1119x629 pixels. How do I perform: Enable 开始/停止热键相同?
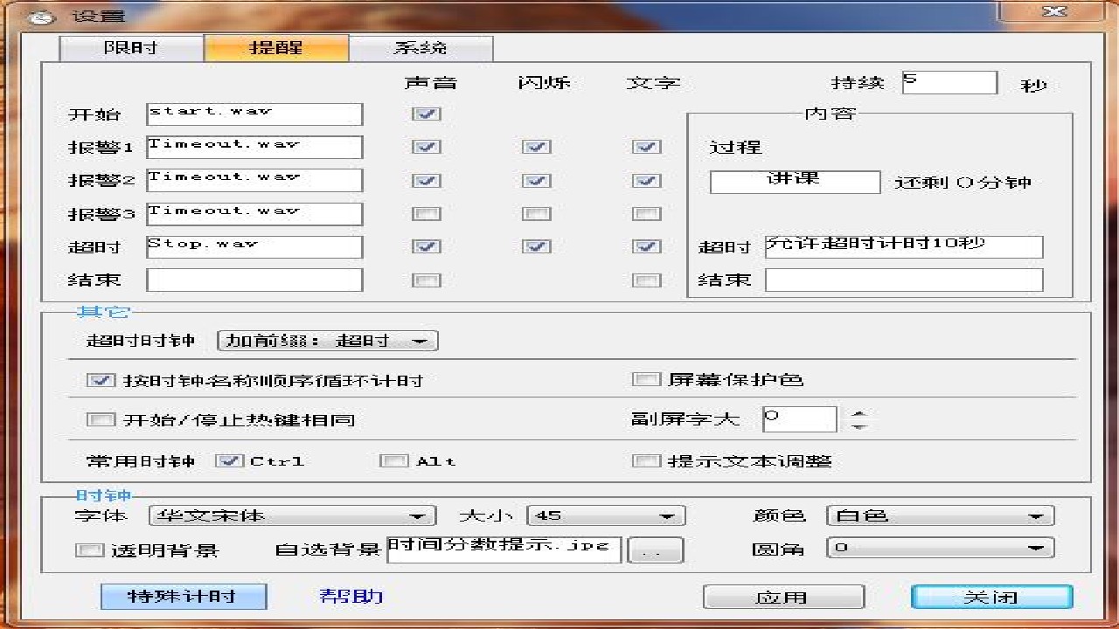[x=101, y=420]
